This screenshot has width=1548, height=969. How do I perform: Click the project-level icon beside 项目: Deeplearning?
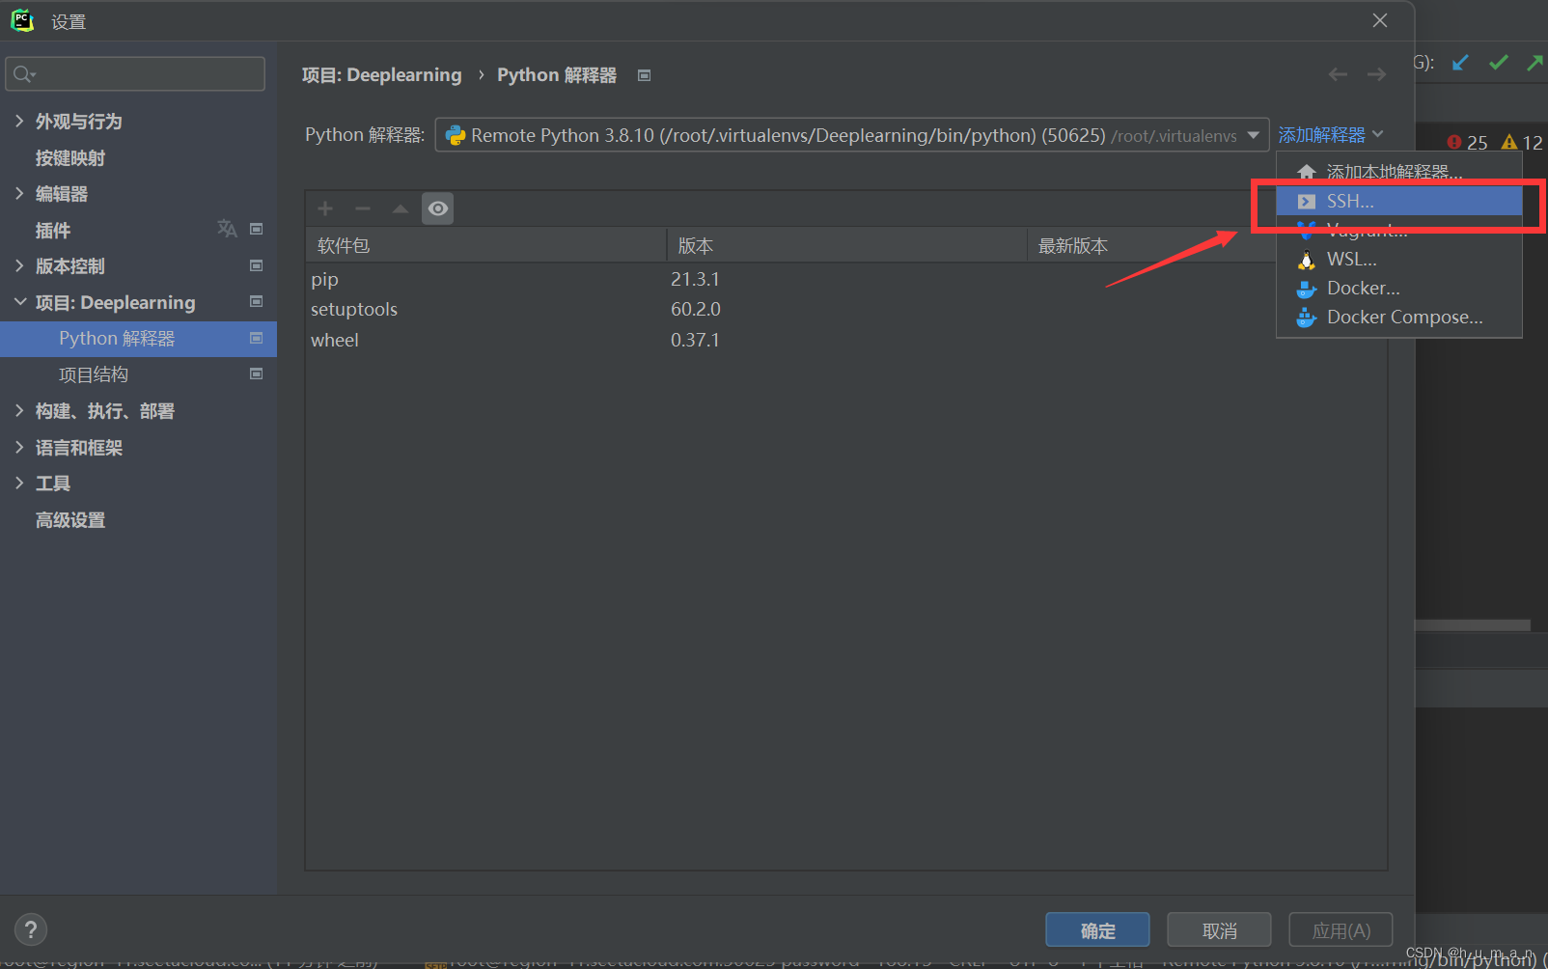(257, 301)
